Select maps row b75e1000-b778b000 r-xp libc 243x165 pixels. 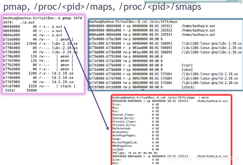[166, 43]
